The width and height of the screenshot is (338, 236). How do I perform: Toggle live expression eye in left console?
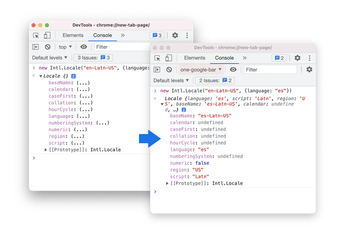tap(83, 47)
